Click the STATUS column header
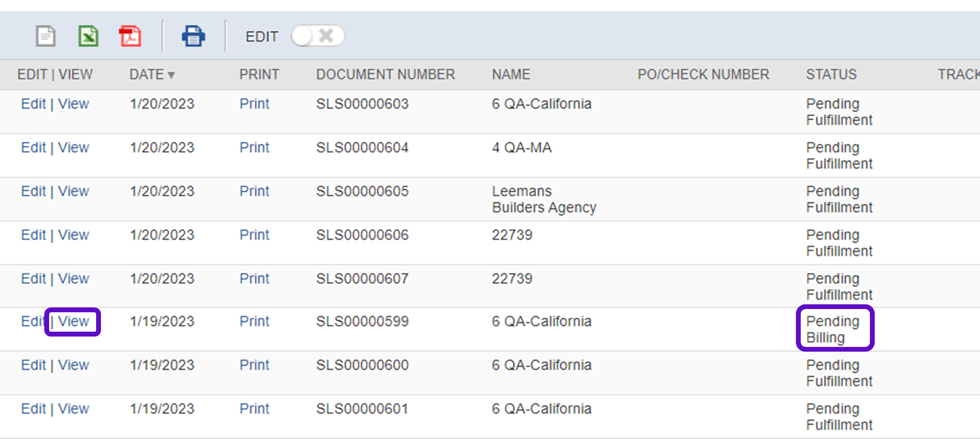This screenshot has height=439, width=980. coord(831,74)
